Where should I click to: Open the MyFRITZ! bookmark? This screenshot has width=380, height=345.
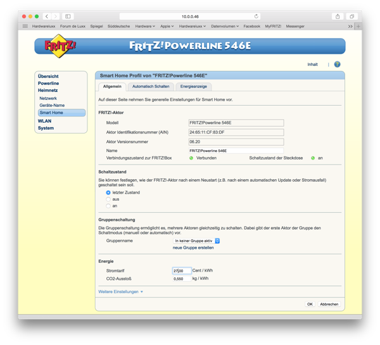point(273,26)
